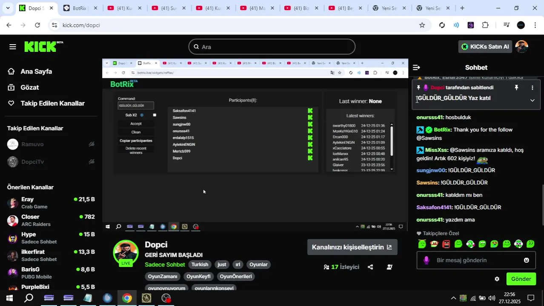The height and width of the screenshot is (306, 544).
Task: Open BarisG channel in recommended list
Action: [x=51, y=273]
